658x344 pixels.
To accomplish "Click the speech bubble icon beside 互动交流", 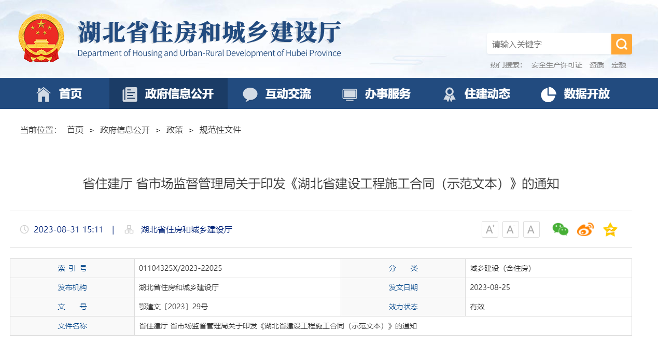I will coord(250,94).
